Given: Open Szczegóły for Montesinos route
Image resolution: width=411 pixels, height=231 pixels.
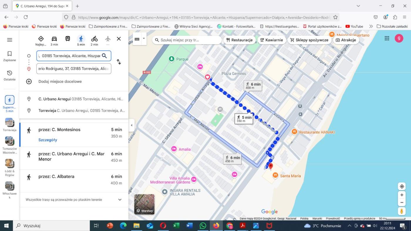Looking at the screenshot, I should 48,140.
